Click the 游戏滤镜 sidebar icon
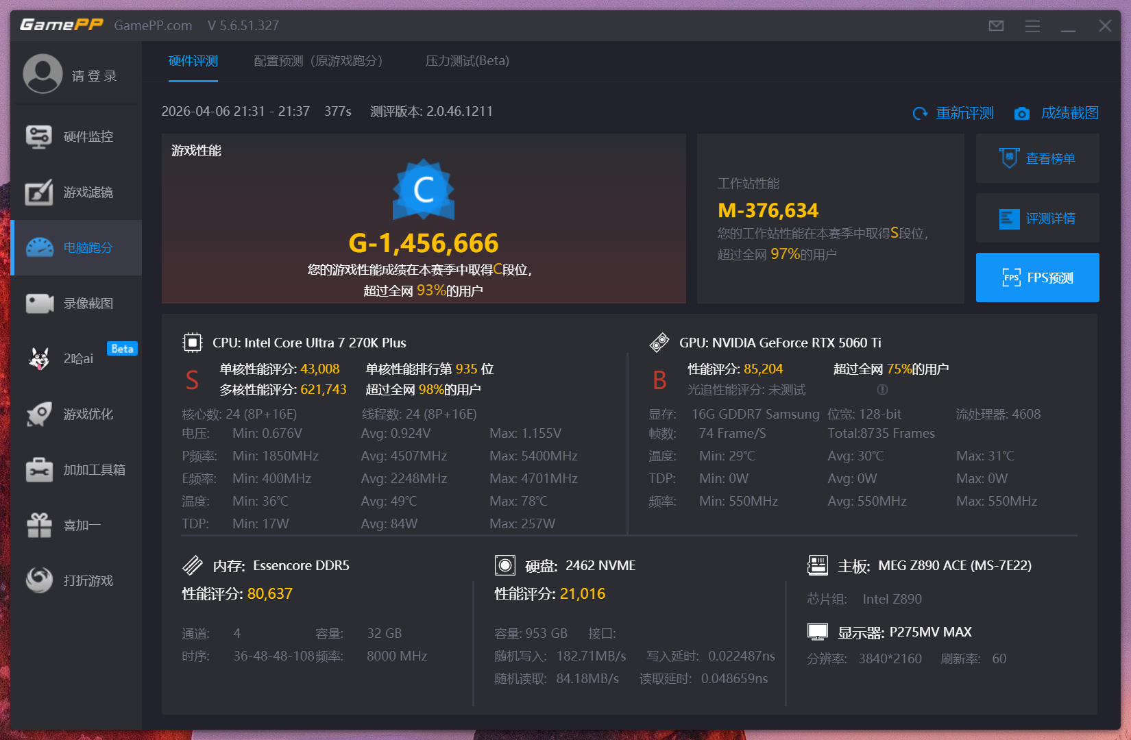The image size is (1131, 740). (x=39, y=193)
